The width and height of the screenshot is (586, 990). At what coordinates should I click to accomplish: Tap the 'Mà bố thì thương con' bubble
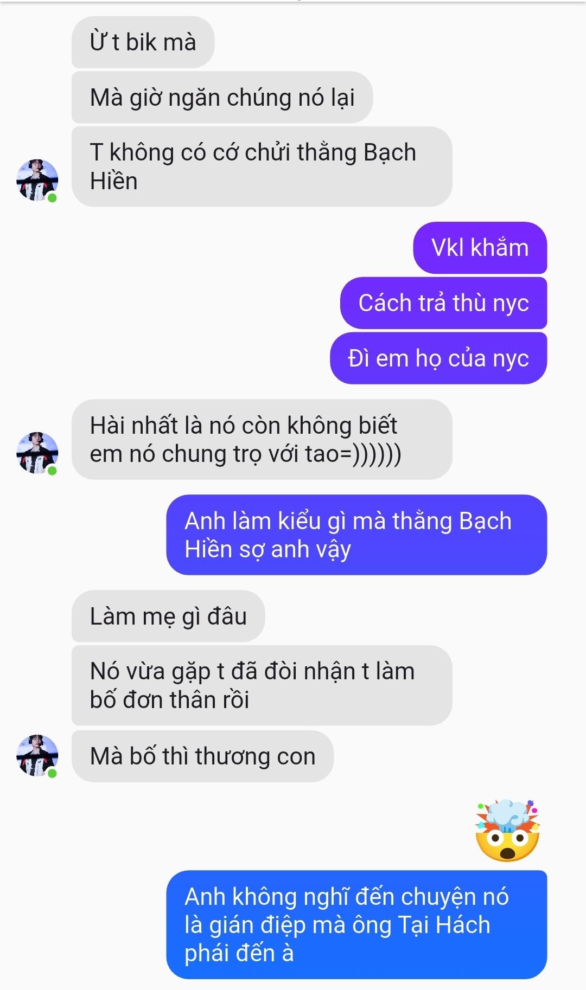(202, 756)
